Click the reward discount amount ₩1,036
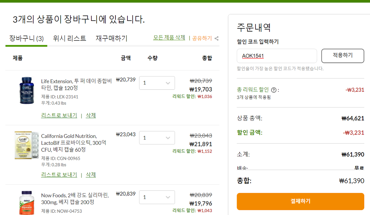The image size is (370, 215). 205,96
